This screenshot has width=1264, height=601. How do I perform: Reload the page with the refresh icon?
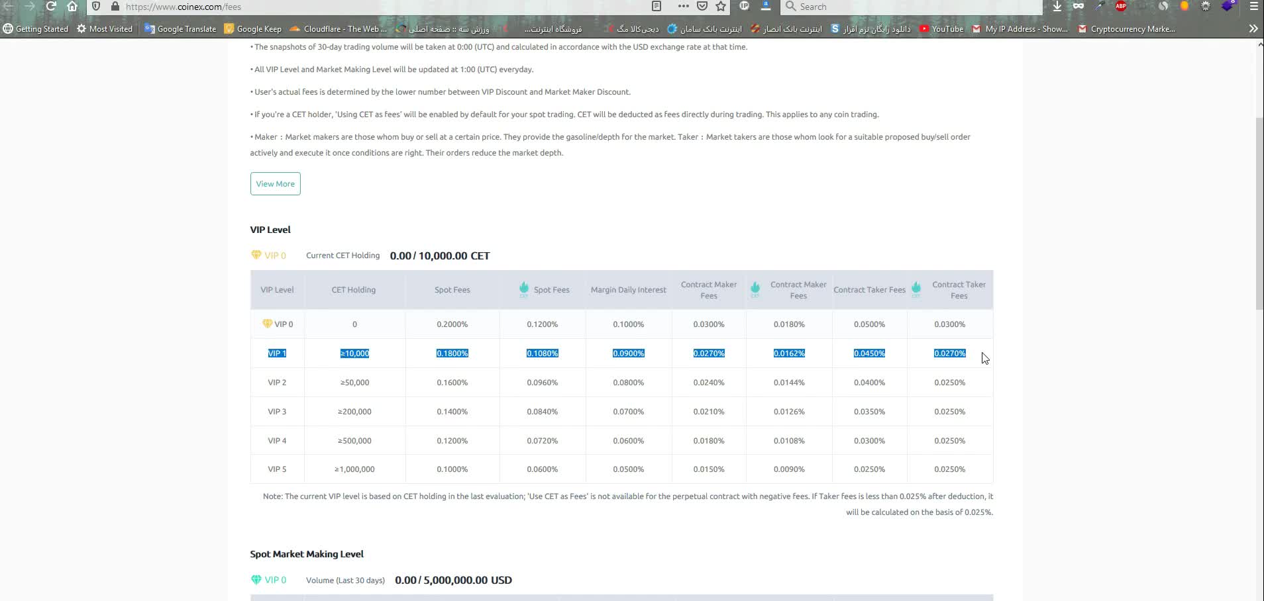[x=51, y=7]
